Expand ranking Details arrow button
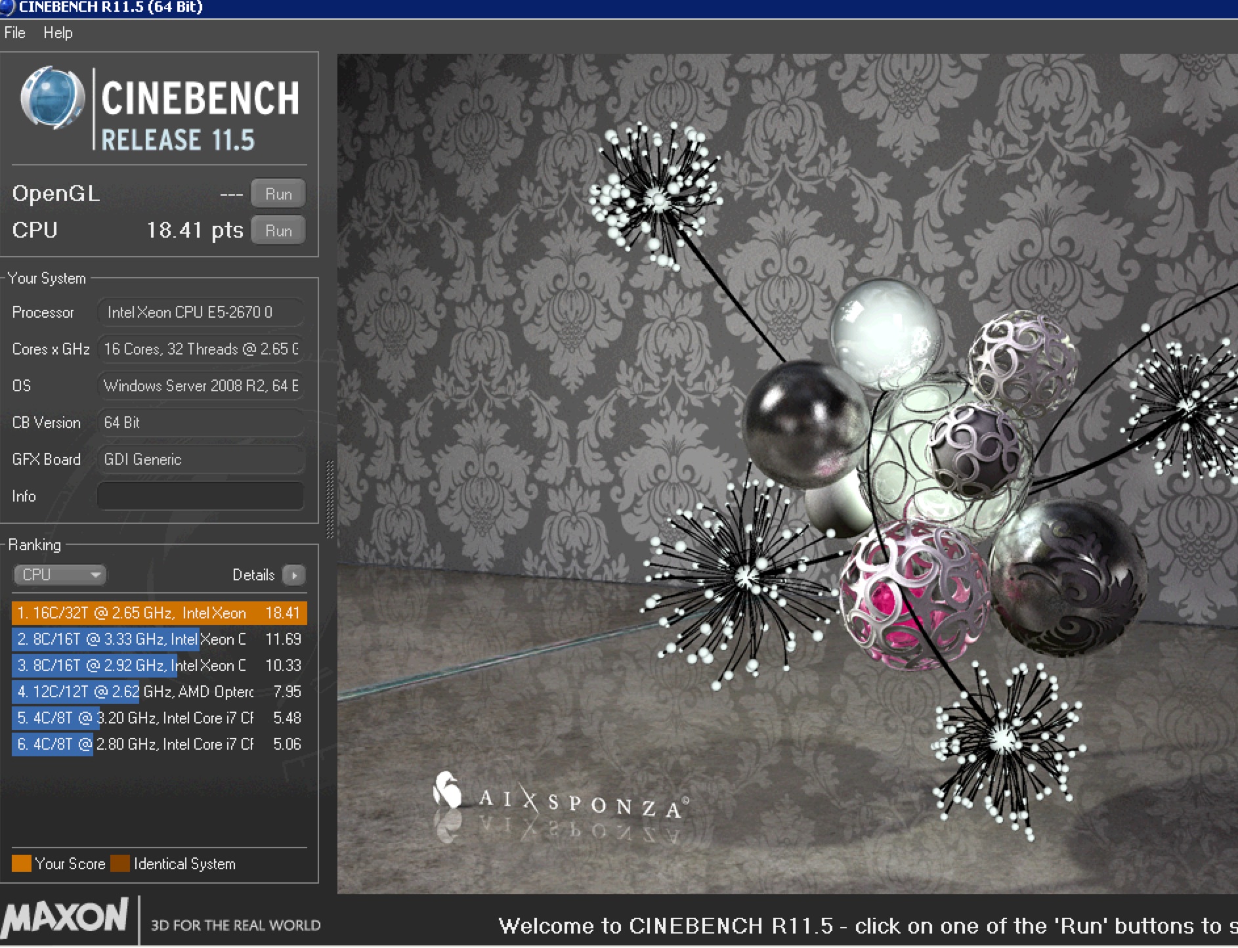The height and width of the screenshot is (948, 1238). (x=294, y=575)
